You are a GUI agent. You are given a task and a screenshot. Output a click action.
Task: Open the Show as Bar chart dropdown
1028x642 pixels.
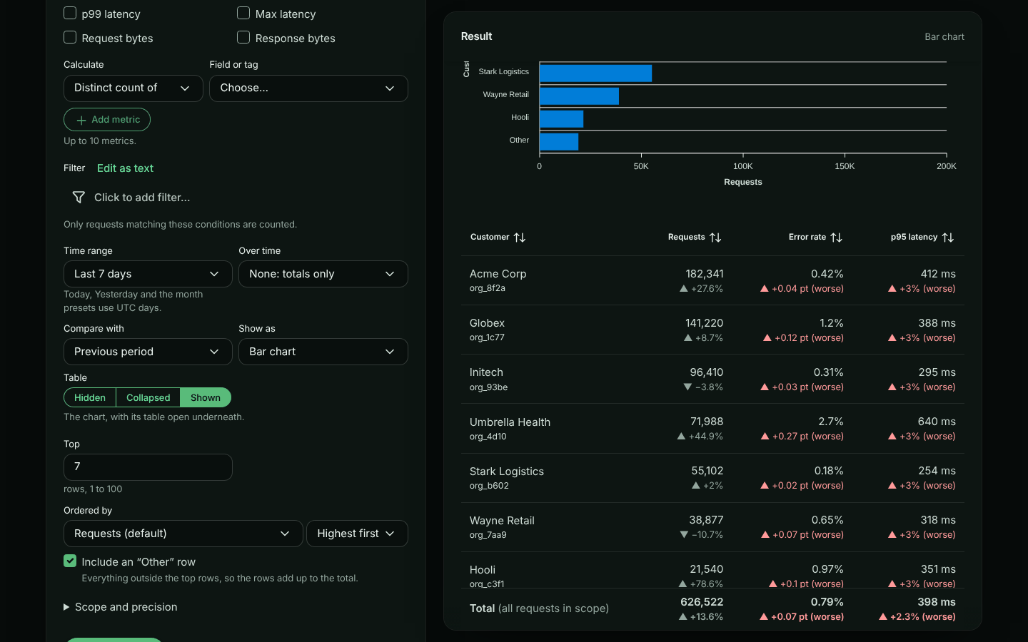[x=323, y=352]
